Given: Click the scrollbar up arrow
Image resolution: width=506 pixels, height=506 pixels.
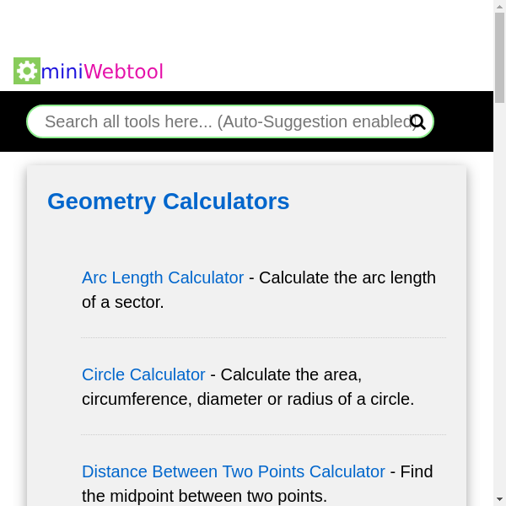Looking at the screenshot, I should coord(499,6).
